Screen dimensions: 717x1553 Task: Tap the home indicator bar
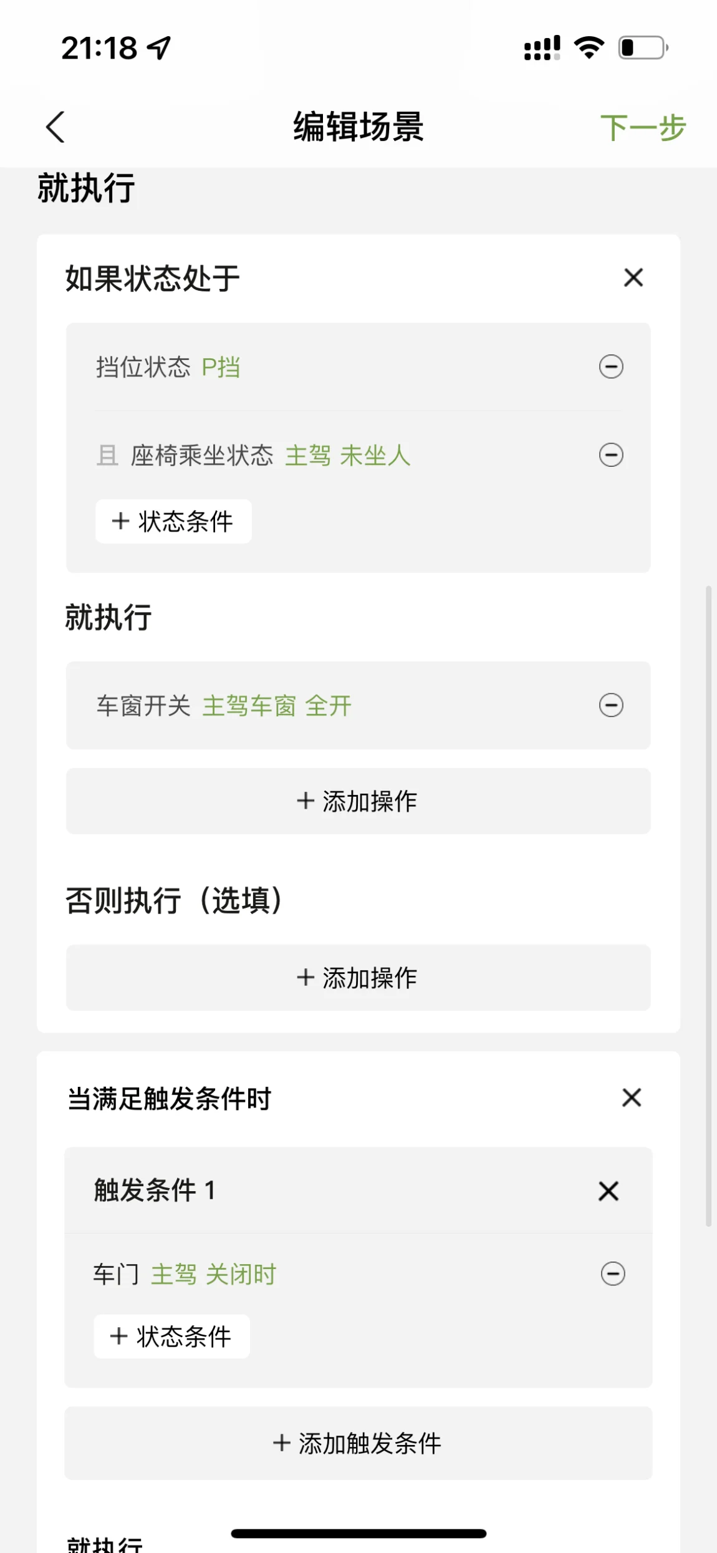[358, 1534]
